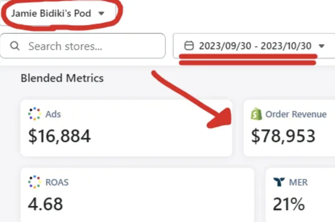This screenshot has width=335, height=222.
Task: Select the ROAS metric label
Action: click(x=57, y=182)
